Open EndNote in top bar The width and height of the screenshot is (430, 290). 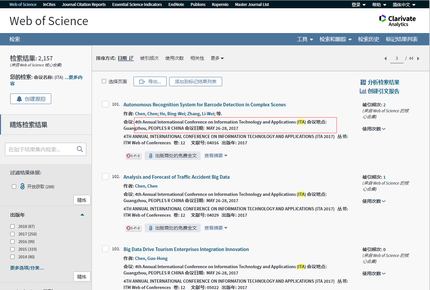click(x=176, y=5)
